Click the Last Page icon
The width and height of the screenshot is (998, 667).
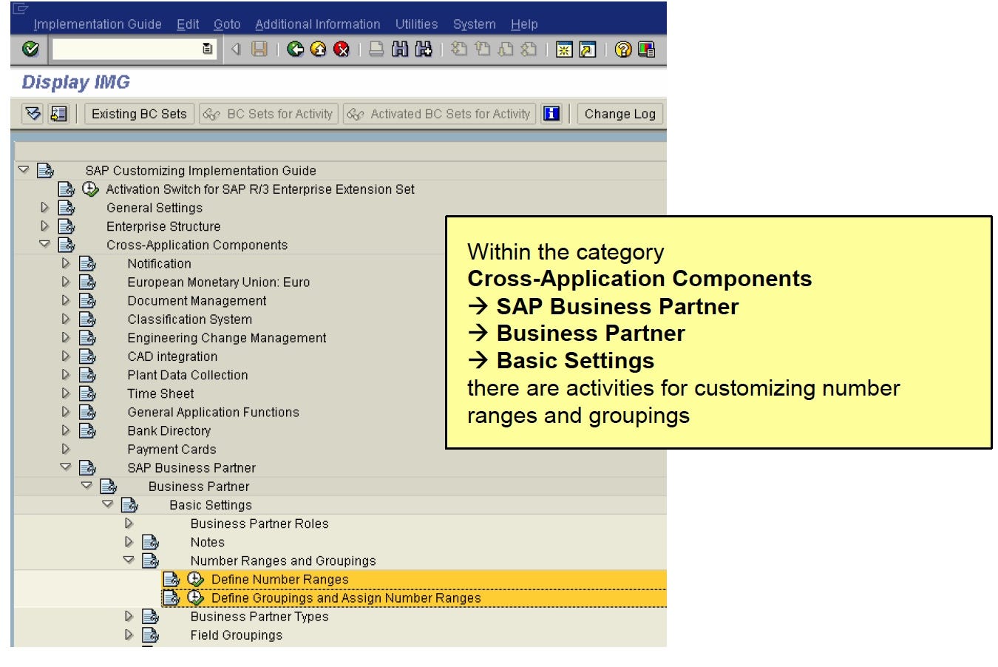pyautogui.click(x=529, y=50)
